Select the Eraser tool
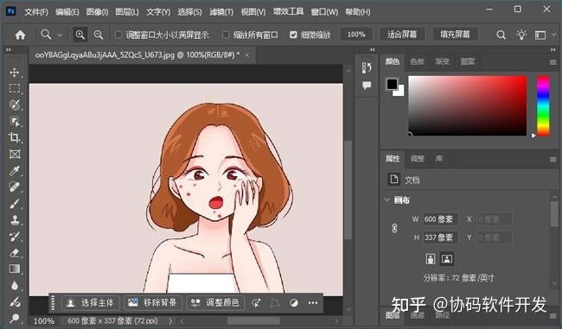Screen dimensions: 562x329 click(15, 253)
